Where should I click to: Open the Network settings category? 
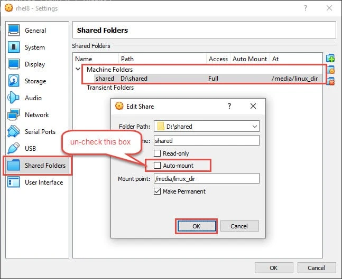37,114
